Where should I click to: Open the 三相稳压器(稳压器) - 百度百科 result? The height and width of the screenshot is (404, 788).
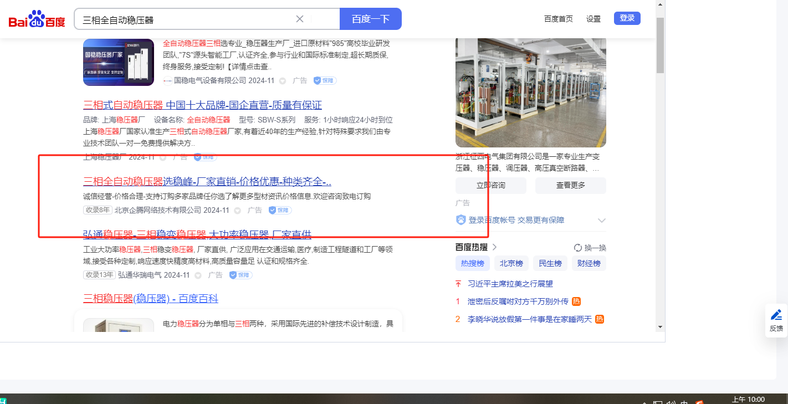coord(151,299)
